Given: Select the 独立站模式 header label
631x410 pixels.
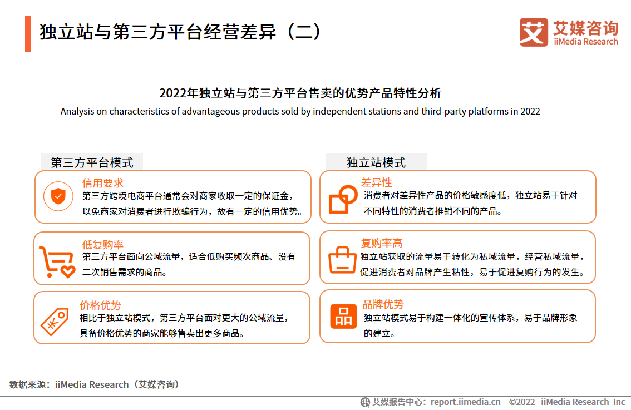Looking at the screenshot, I should coord(376,162).
